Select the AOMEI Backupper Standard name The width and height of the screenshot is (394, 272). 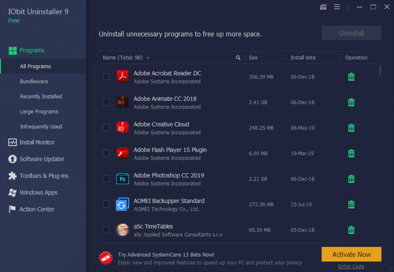[x=169, y=201]
